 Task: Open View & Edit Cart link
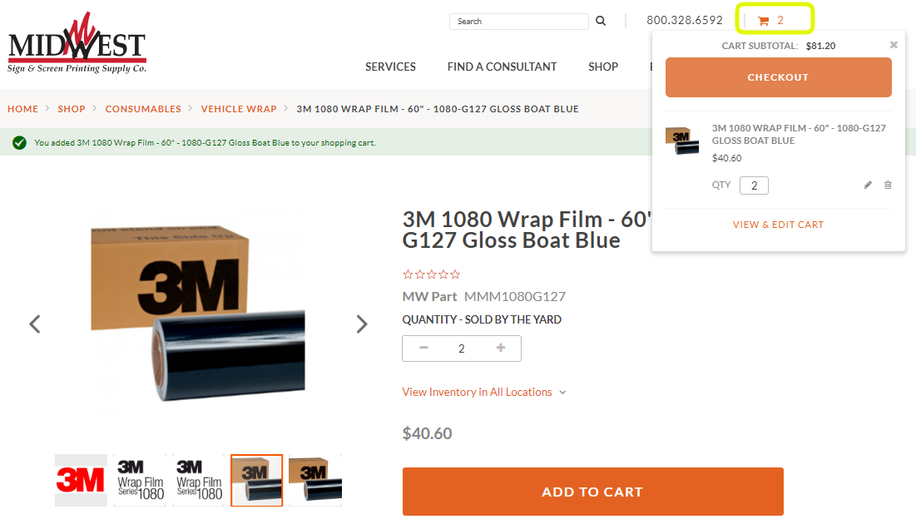pos(778,225)
